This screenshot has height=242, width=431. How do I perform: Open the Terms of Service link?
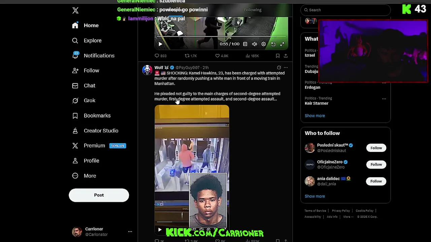[315, 211]
